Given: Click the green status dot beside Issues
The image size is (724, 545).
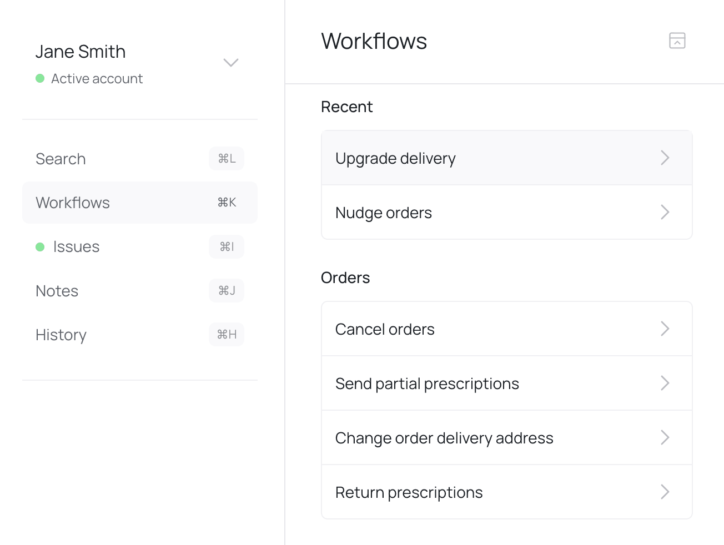Looking at the screenshot, I should (x=39, y=246).
